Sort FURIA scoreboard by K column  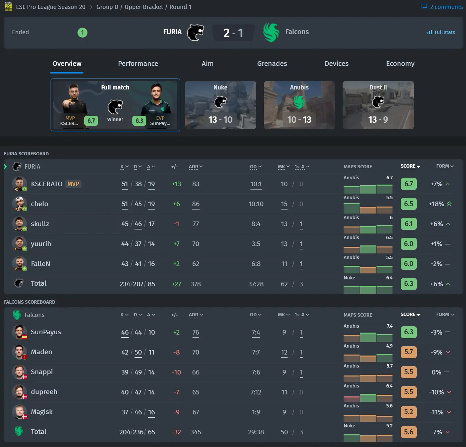click(124, 167)
